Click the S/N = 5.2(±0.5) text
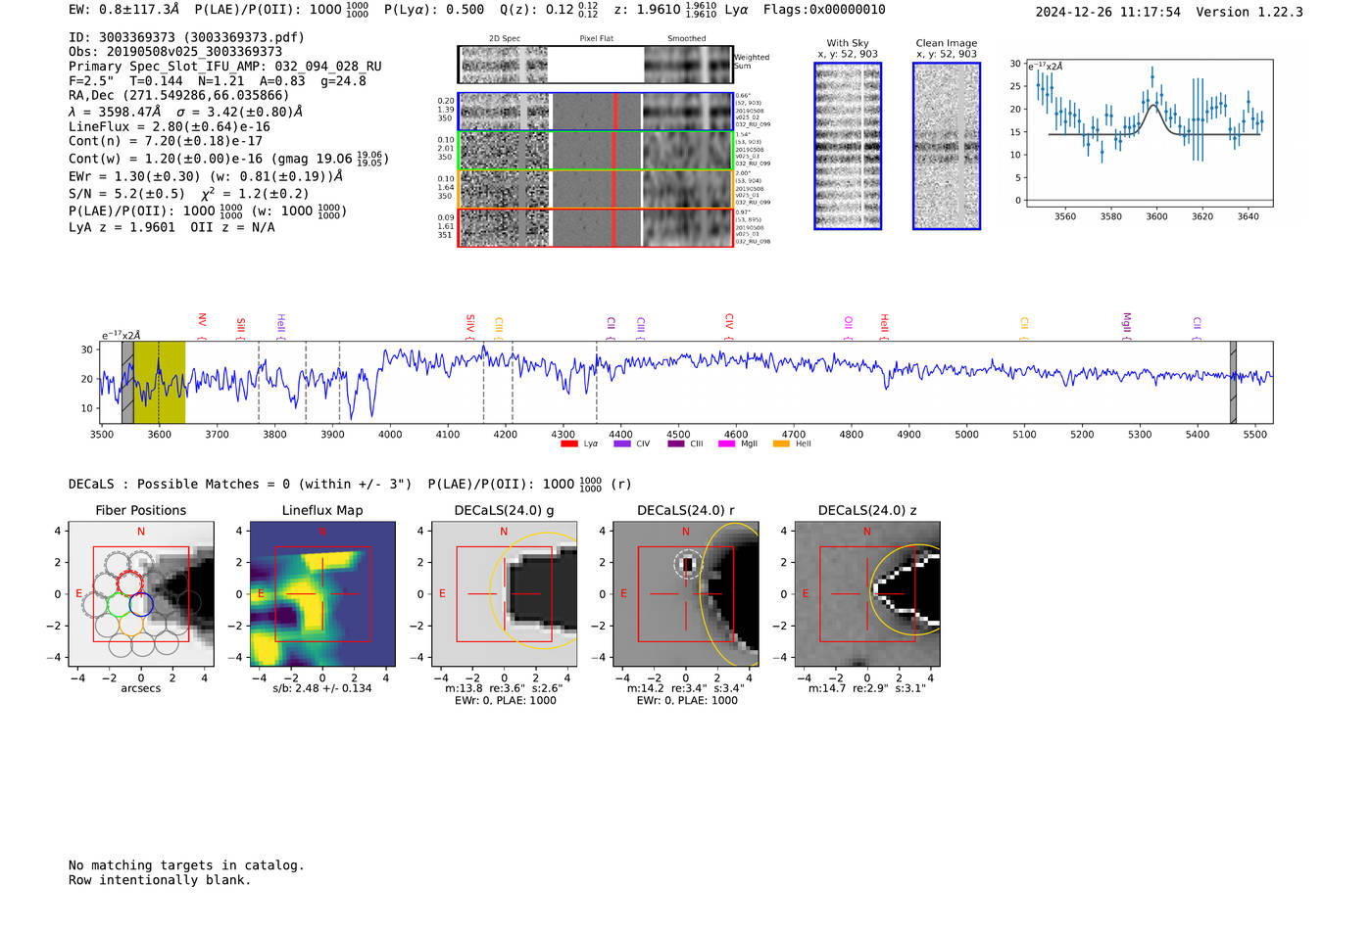The width and height of the screenshot is (1372, 933). pos(126,194)
